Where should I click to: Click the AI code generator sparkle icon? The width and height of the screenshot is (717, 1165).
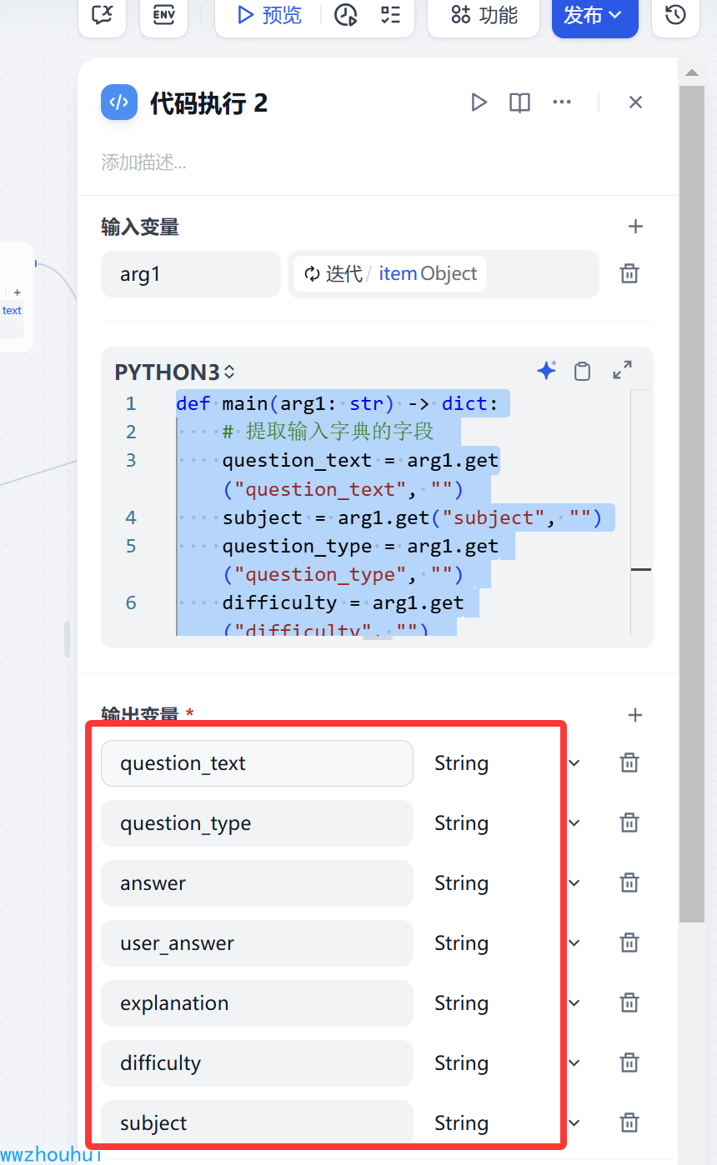[546, 371]
